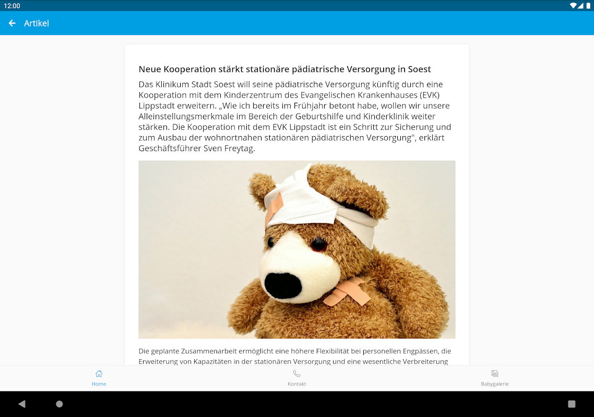Open the Home tab
The height and width of the screenshot is (417, 594).
click(99, 378)
